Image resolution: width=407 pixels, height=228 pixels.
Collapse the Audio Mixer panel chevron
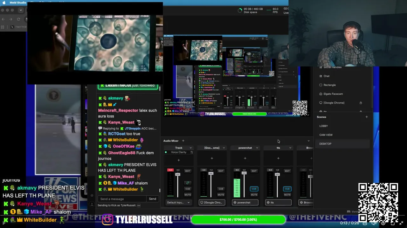308,141
